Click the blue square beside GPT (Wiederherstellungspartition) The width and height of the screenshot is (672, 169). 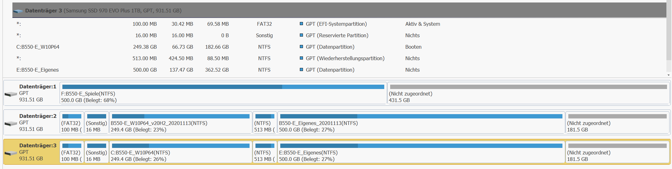click(301, 58)
